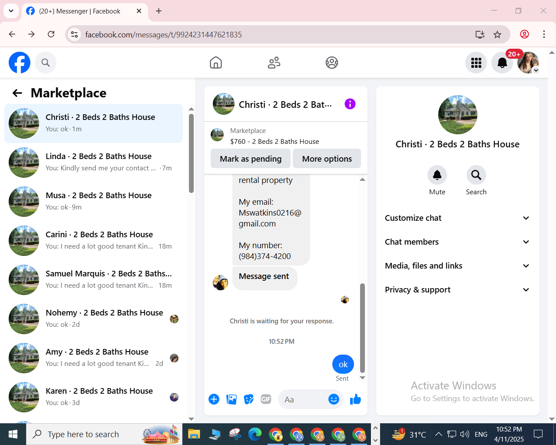This screenshot has width=556, height=445.
Task: Click the Christi chat header title
Action: pos(285,104)
